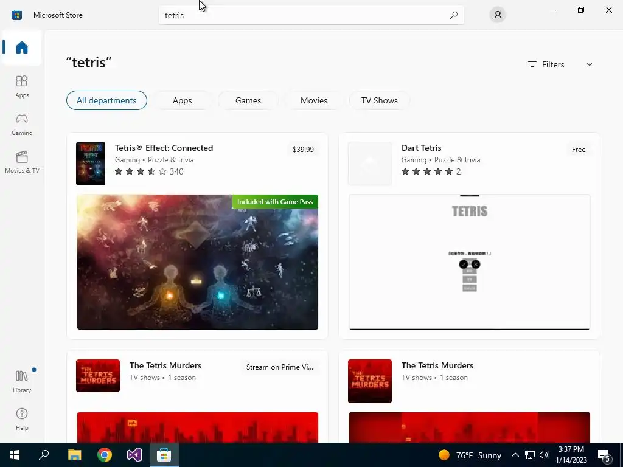
Task: Open the Apps section in sidebar
Action: 22,86
